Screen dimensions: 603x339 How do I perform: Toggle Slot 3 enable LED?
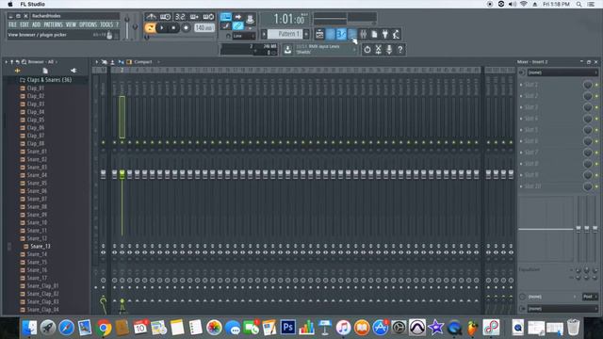[x=596, y=107]
